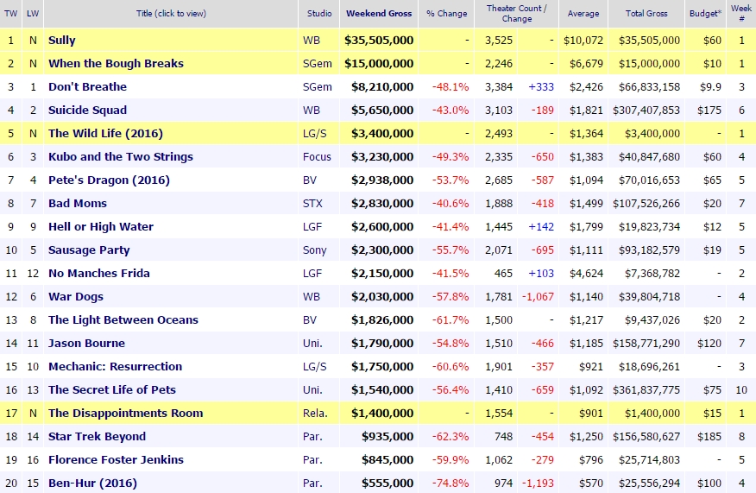Sort by Total Gross header
Screen dimensions: 756x493
click(646, 14)
